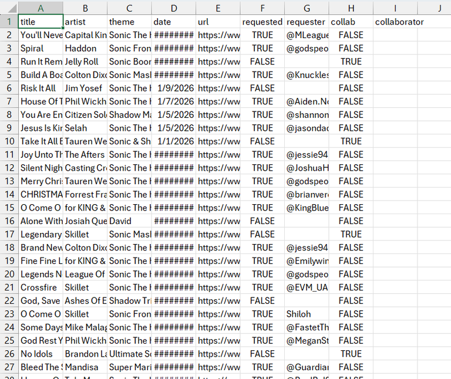The image size is (451, 379).
Task: Select the 'Brandon La' artist cell
Action: tap(85, 354)
